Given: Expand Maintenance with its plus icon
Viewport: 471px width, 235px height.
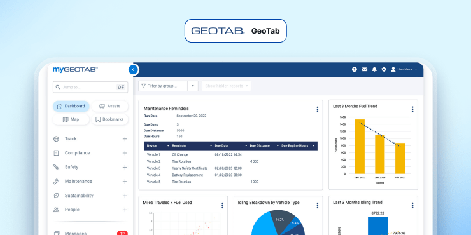Looking at the screenshot, I should click(125, 182).
